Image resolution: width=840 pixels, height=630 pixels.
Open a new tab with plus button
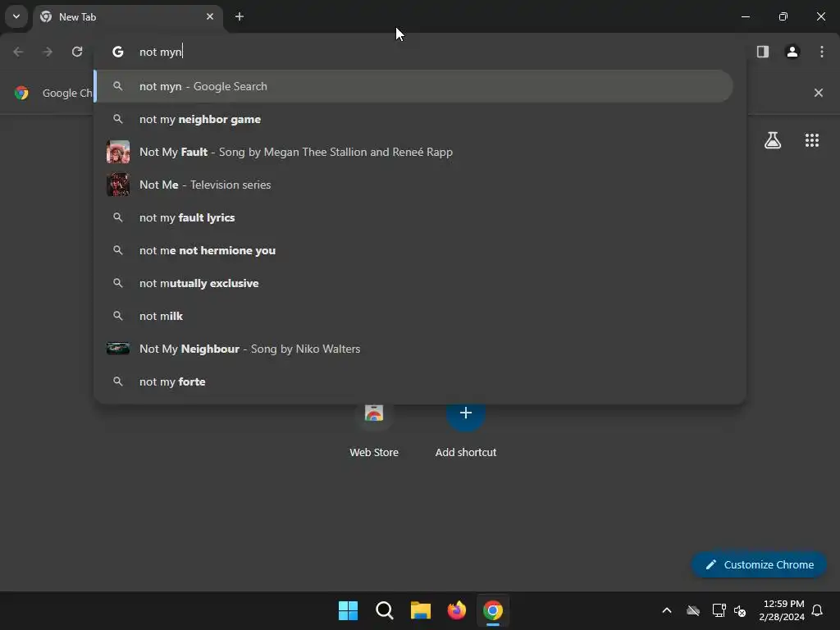pos(240,16)
